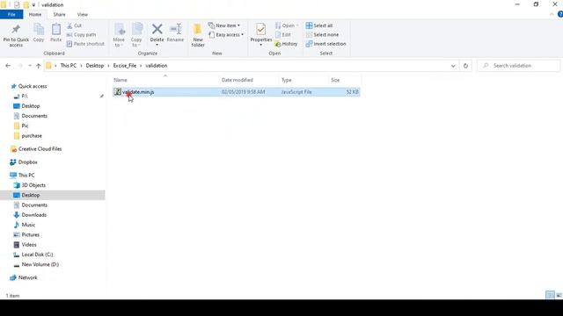Go up one folder level
This screenshot has width=563, height=316.
pyautogui.click(x=39, y=66)
